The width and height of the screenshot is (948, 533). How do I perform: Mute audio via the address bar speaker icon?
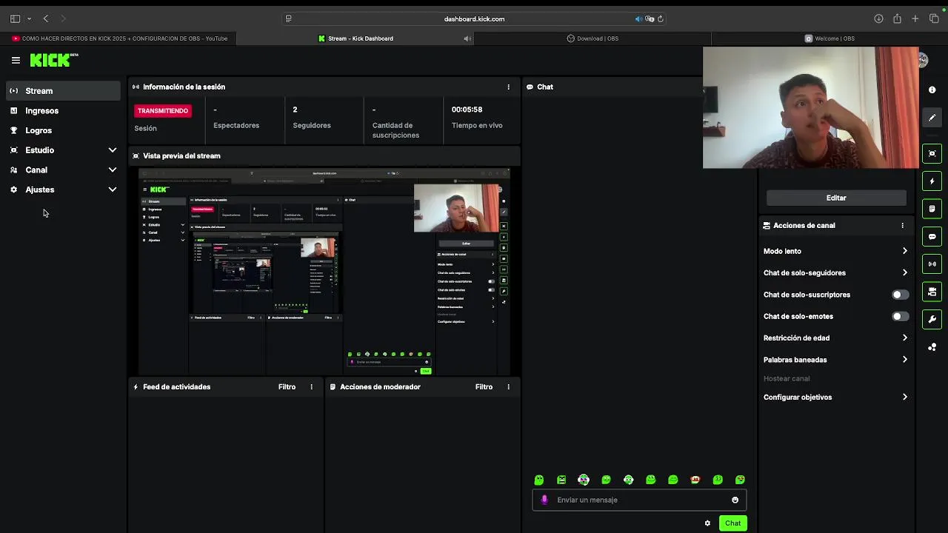click(x=638, y=19)
